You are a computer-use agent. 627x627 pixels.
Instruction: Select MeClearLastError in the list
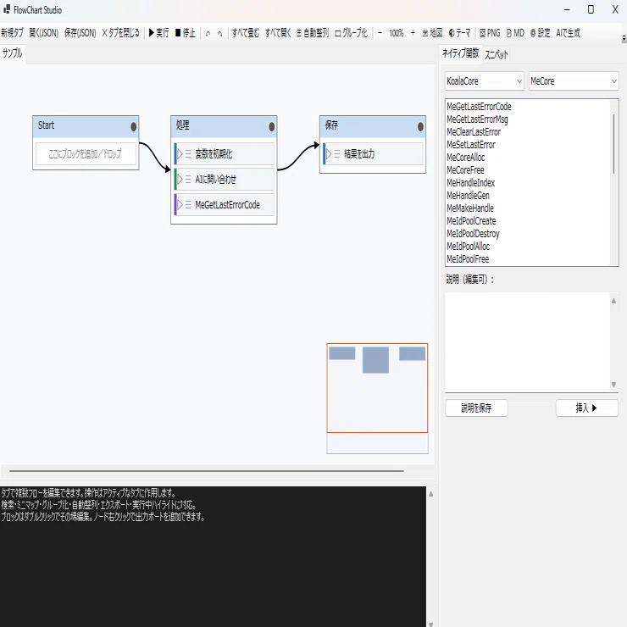[x=474, y=132]
